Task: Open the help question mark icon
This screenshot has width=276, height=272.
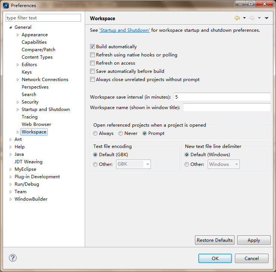Action: pos(13,258)
